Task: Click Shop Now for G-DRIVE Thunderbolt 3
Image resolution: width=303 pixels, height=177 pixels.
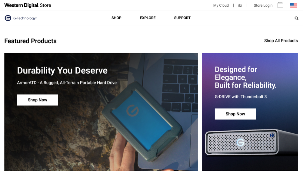Action: pos(235,114)
